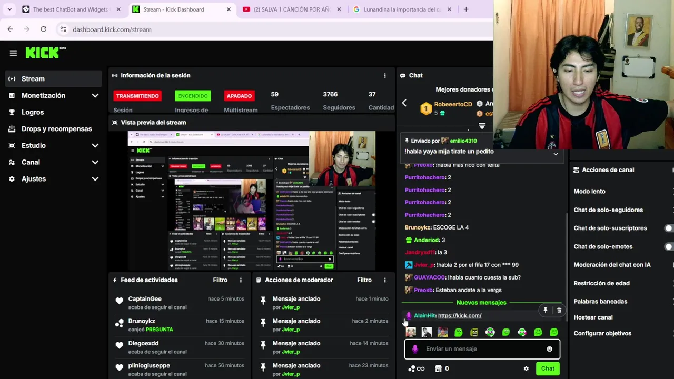Toggle the APAGADO multistream status
This screenshot has height=379, width=674.
point(239,96)
